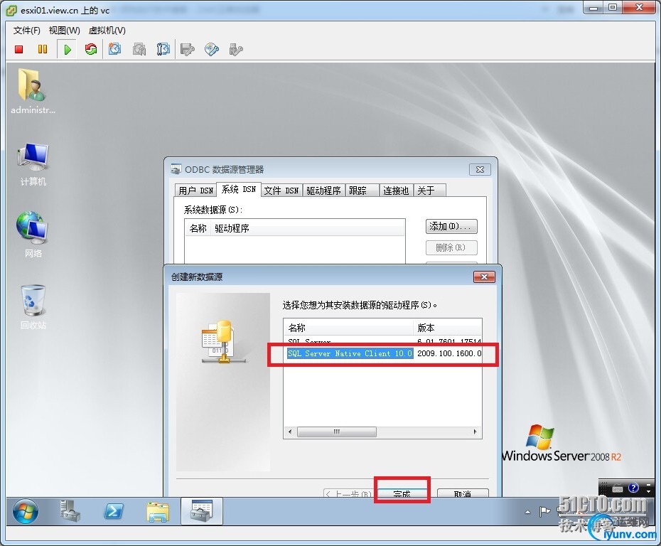This screenshot has height=546, width=661.
Task: Show hidden tray icons arrow
Action: pos(528,512)
